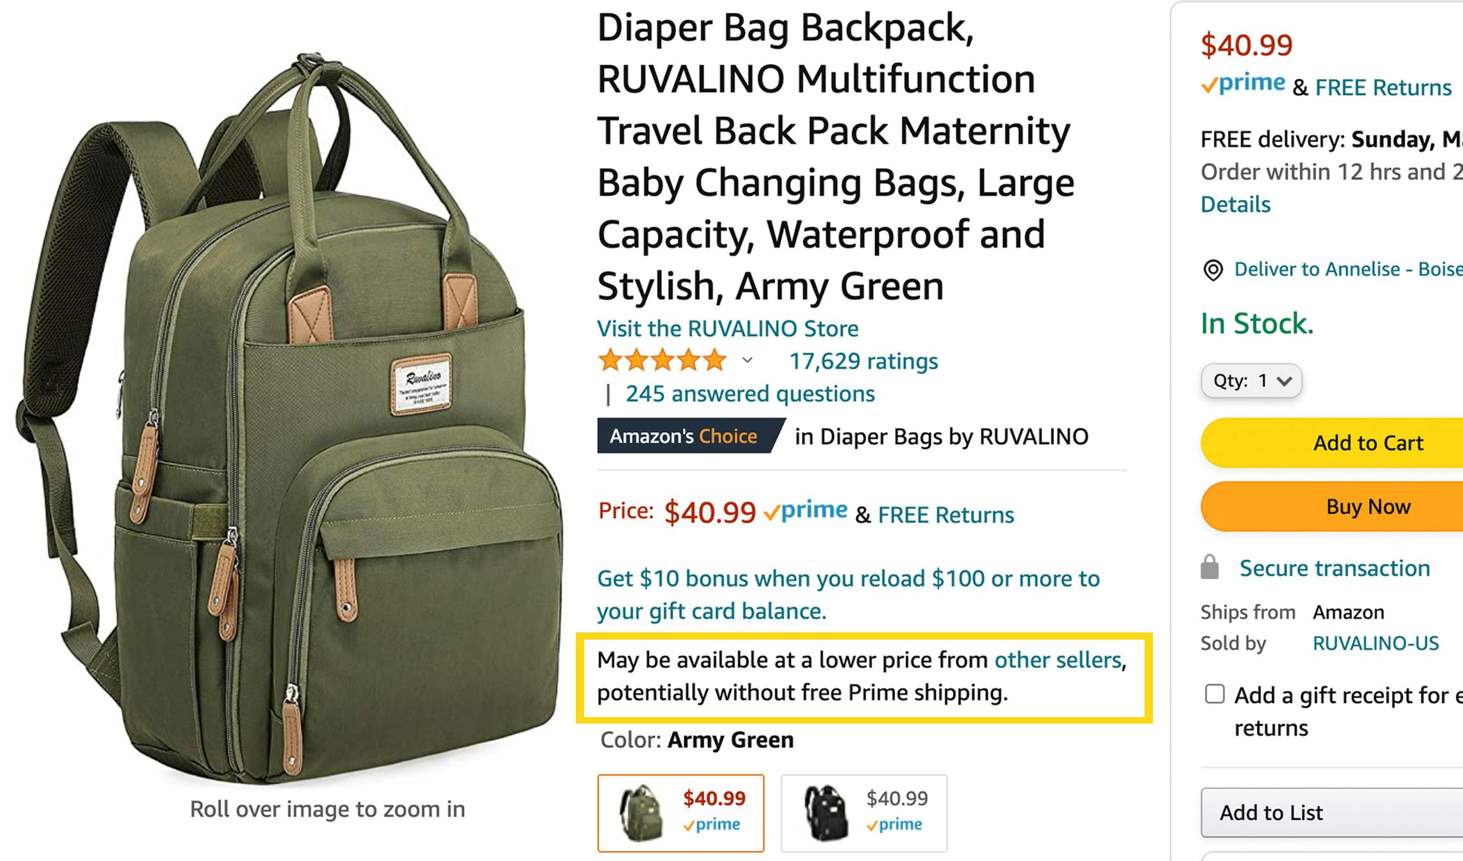Open the other sellers link
The width and height of the screenshot is (1463, 861).
(1057, 660)
